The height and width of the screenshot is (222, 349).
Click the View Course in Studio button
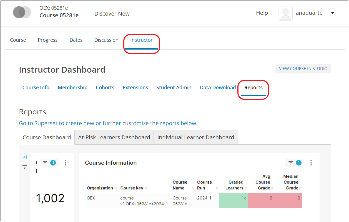pyautogui.click(x=303, y=68)
